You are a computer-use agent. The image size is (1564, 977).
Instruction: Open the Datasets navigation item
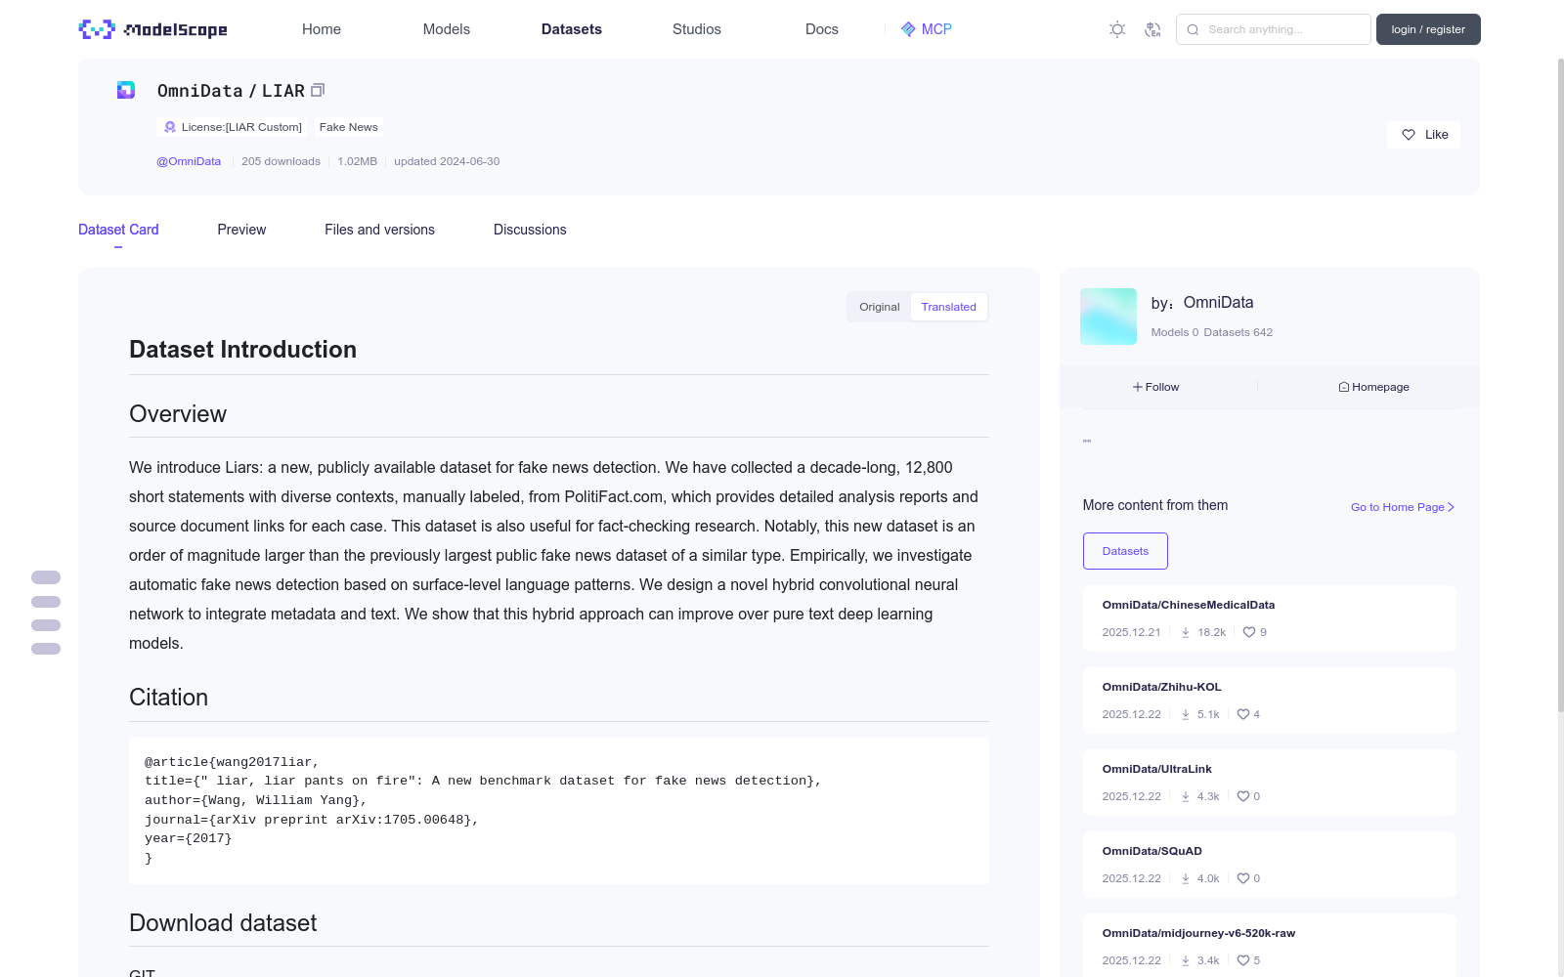(572, 29)
